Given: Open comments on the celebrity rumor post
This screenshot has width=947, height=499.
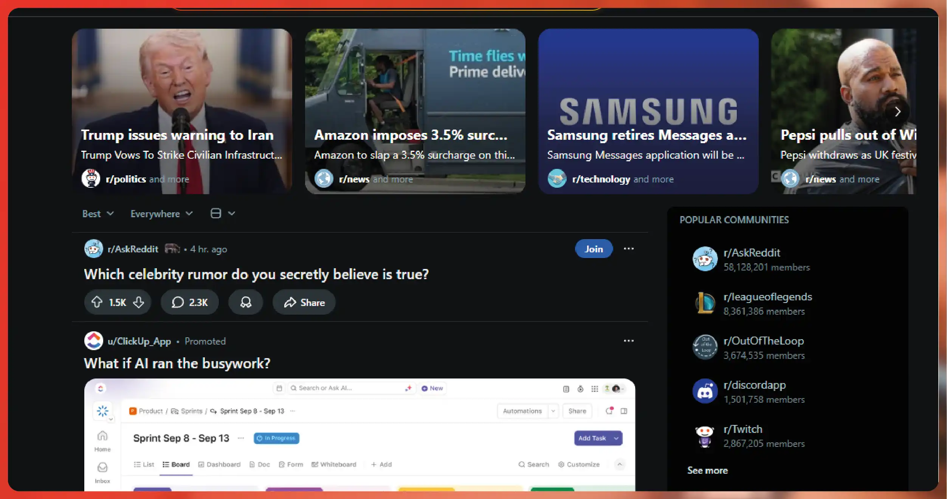Looking at the screenshot, I should 189,302.
